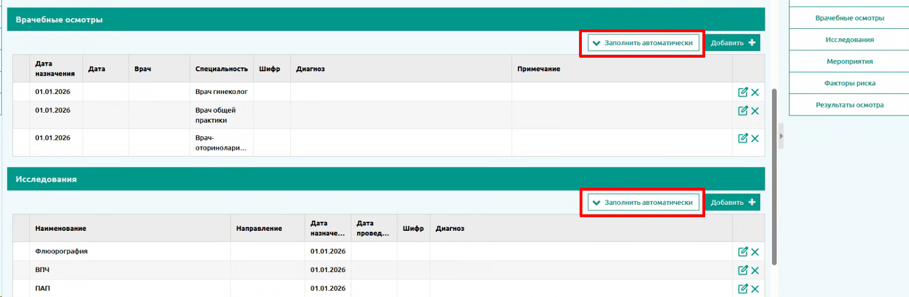Edit the Врач-оториноларинголог row

coord(743,138)
